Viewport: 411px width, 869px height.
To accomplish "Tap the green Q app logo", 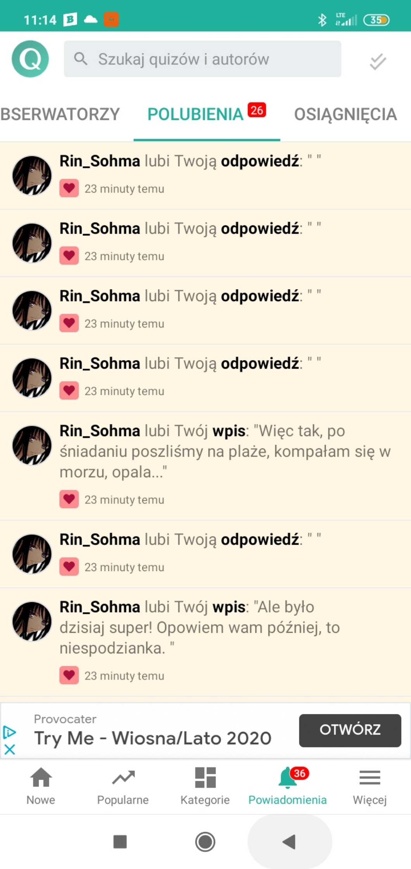I will coord(30,59).
